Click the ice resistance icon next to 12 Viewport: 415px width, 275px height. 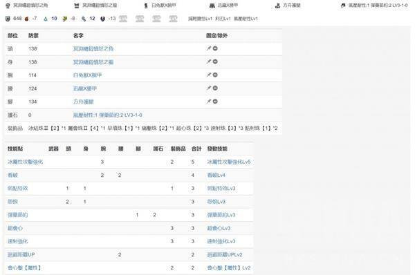(x=84, y=19)
